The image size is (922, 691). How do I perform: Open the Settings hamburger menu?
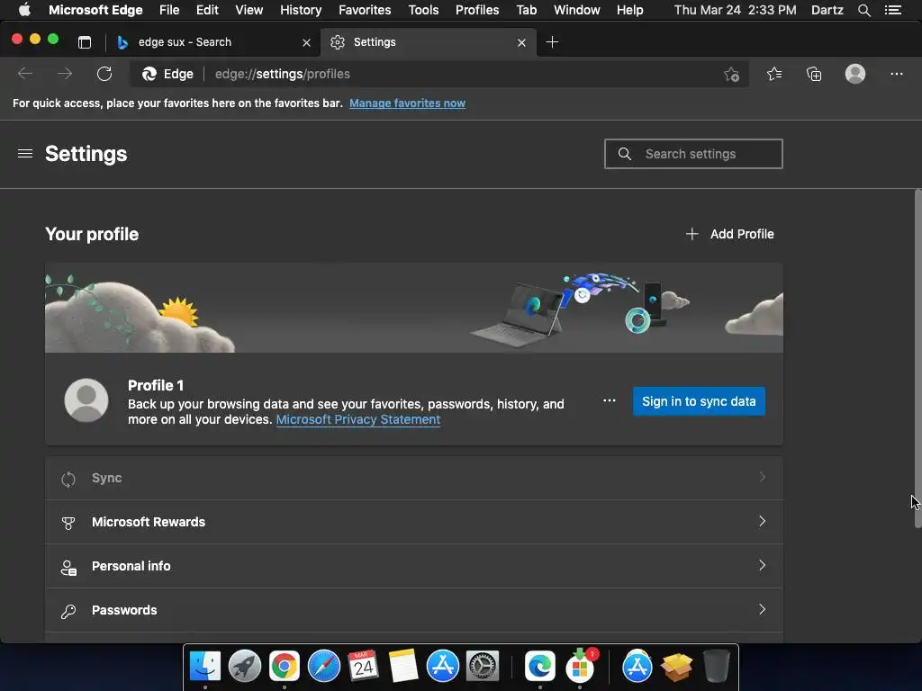coord(24,154)
